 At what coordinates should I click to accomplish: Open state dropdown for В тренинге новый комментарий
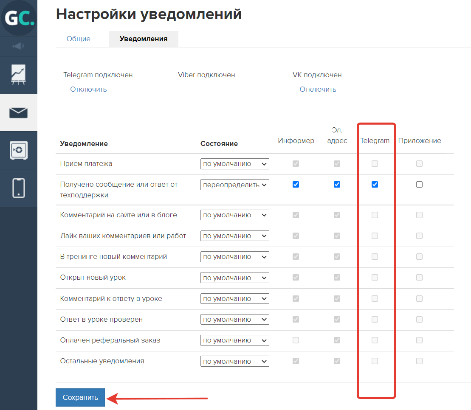point(234,257)
